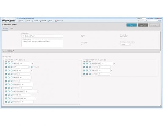Uncheck the first checkbox in the Glass $ row
163x126 pixels.
click(6, 81)
